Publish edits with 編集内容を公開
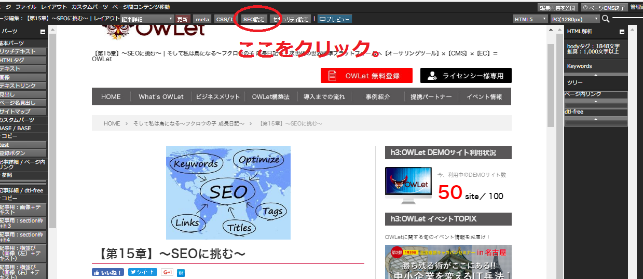Image resolution: width=643 pixels, height=279 pixels. click(558, 7)
